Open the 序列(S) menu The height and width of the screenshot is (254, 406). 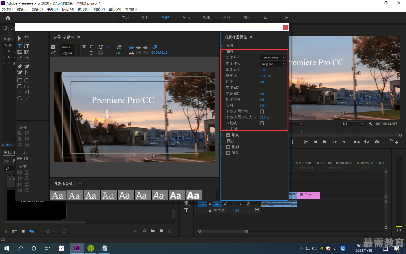click(52, 9)
